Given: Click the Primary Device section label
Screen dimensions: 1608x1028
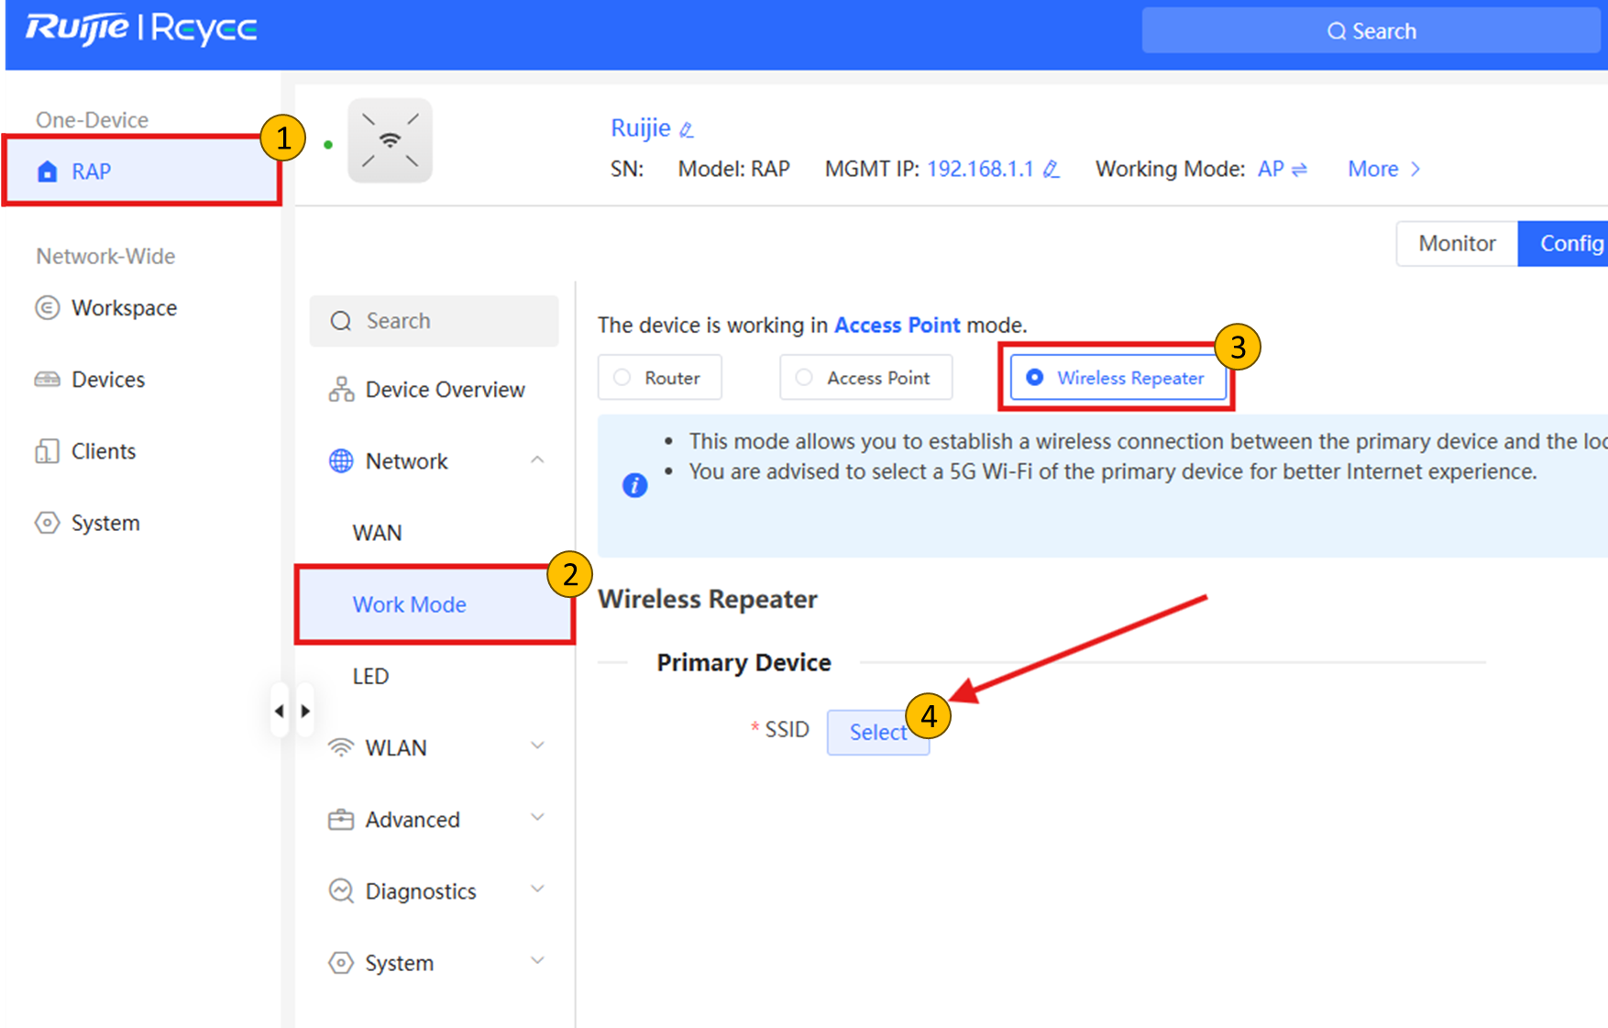Looking at the screenshot, I should coord(743,662).
